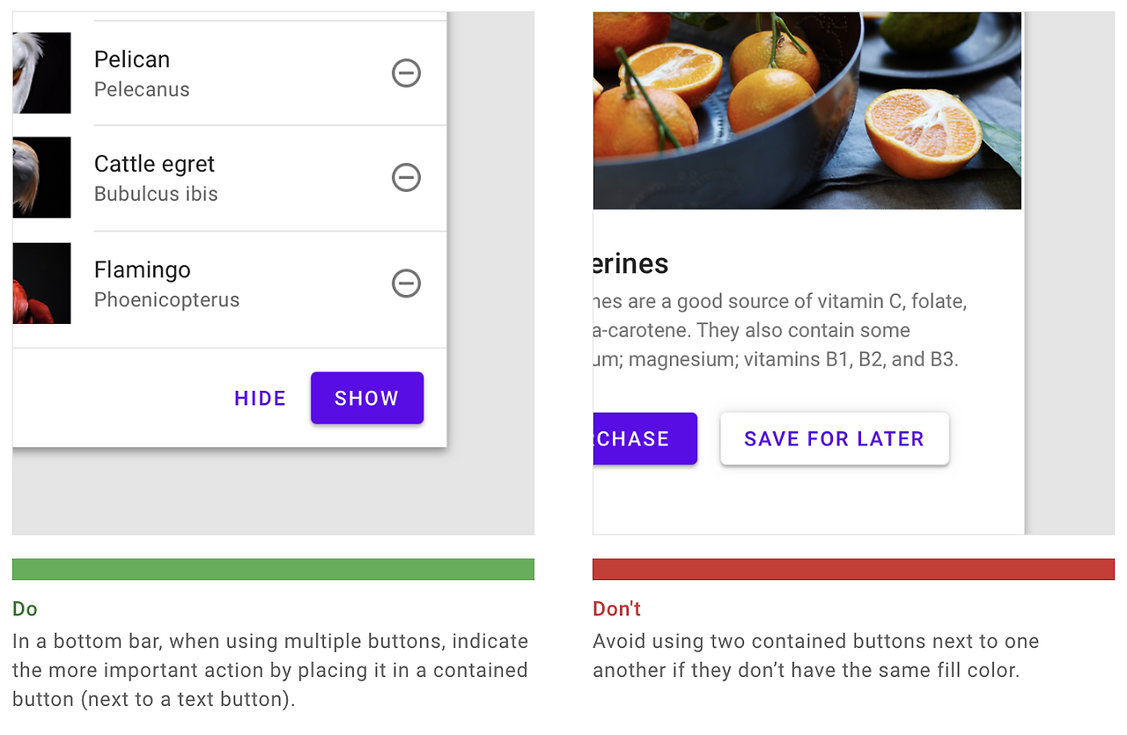Click the red Don't indicator bar
Image resolution: width=1127 pixels, height=735 pixels.
coord(853,569)
